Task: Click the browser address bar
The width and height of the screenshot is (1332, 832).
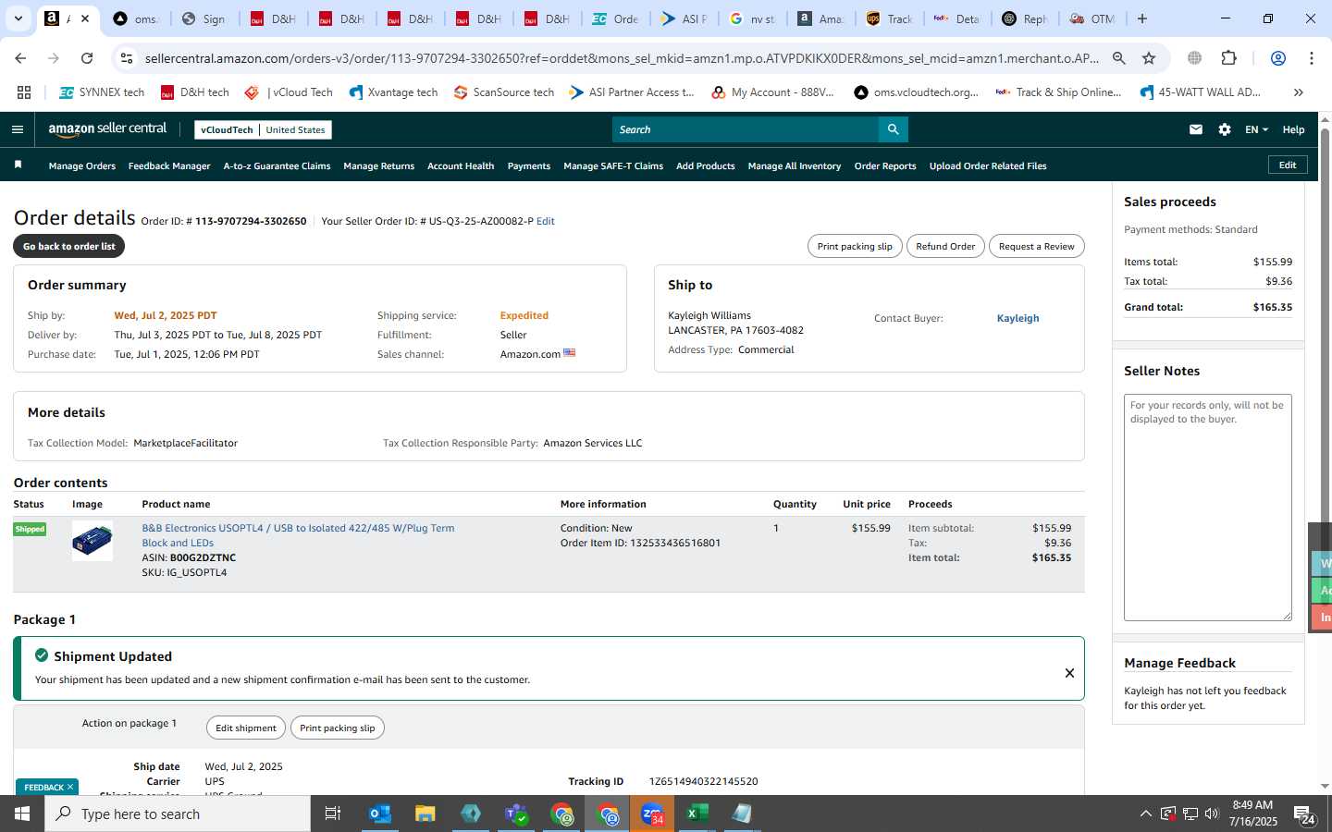Action: (622, 58)
